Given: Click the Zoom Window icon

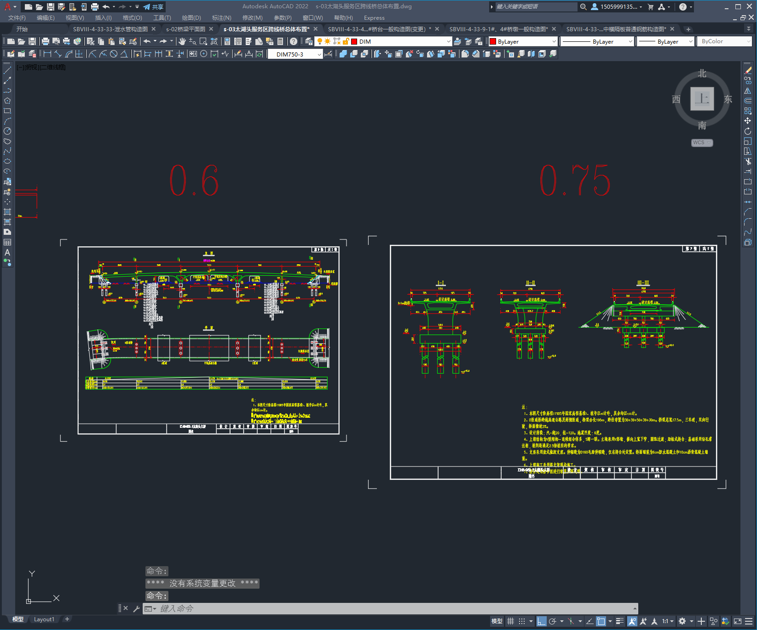Looking at the screenshot, I should tap(203, 41).
